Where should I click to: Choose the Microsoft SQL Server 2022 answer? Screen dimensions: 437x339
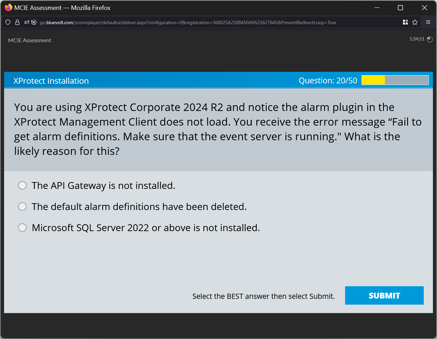click(22, 227)
